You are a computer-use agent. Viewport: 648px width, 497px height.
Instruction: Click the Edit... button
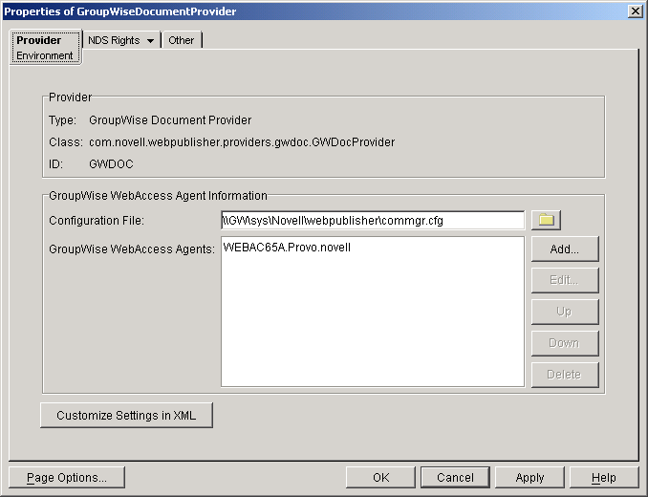click(565, 280)
